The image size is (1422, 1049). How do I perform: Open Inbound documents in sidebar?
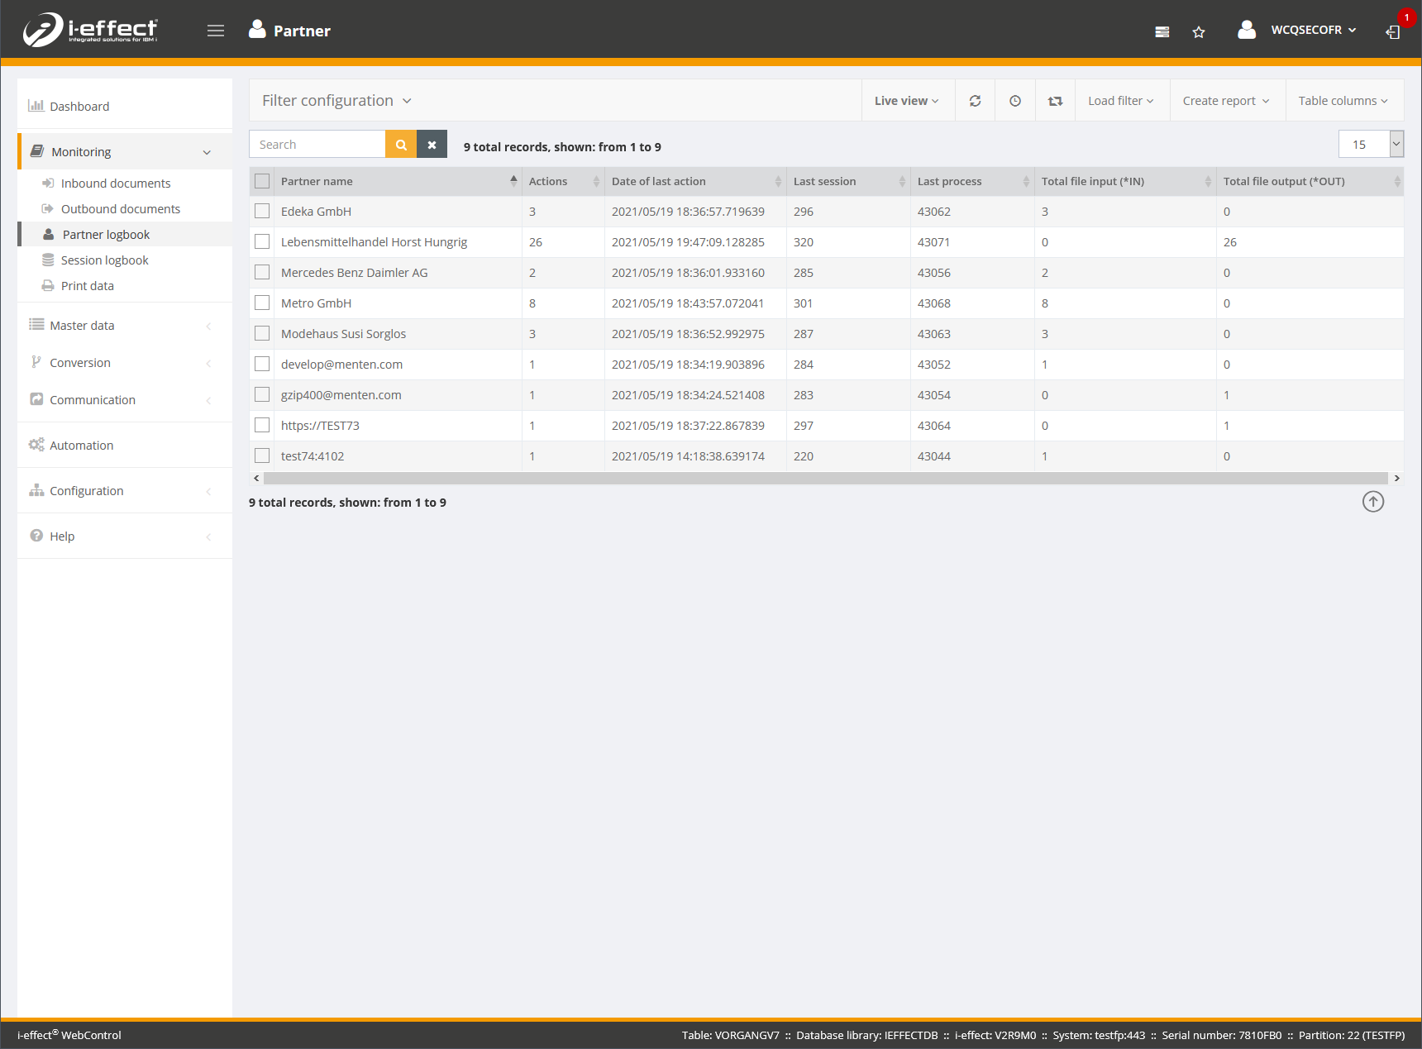point(115,184)
